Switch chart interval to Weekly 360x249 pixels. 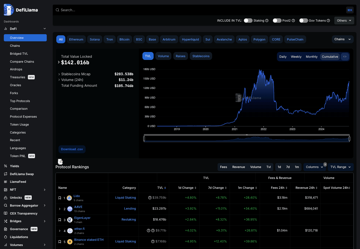click(x=296, y=57)
